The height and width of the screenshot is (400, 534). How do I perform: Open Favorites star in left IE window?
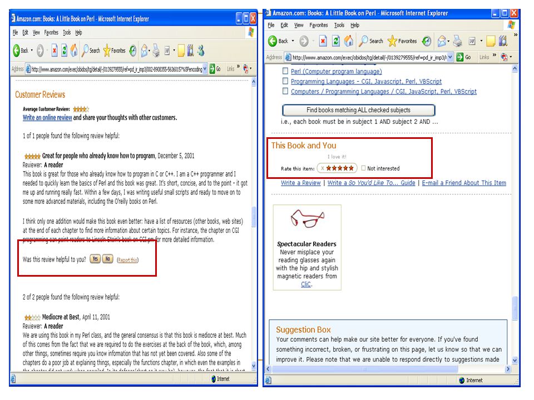pos(107,51)
